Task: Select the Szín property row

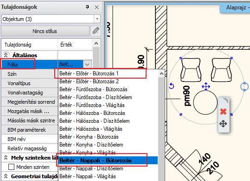Action: pyautogui.click(x=30, y=74)
